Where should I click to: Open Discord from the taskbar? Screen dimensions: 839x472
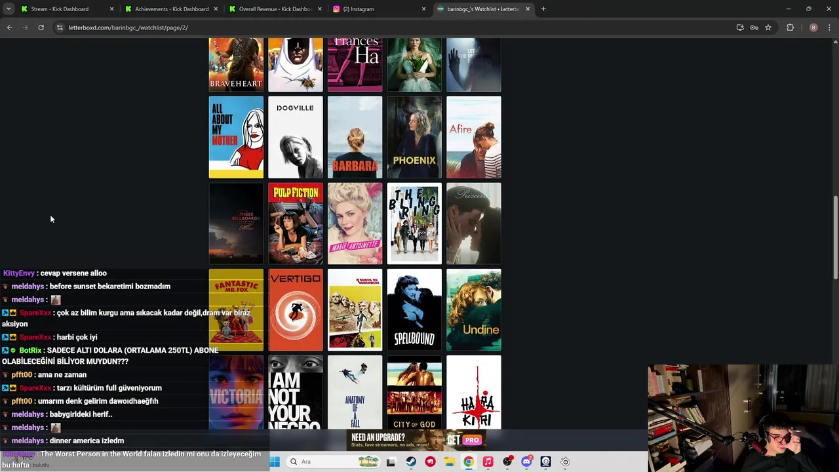pos(526,462)
